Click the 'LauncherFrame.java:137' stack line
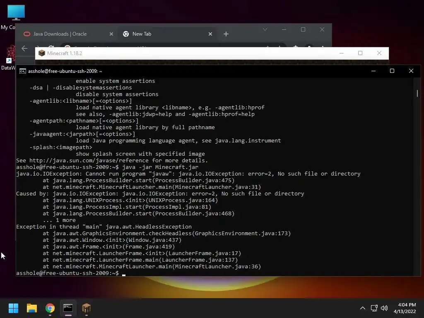Viewport: 424px width, 318px height. tap(140, 260)
